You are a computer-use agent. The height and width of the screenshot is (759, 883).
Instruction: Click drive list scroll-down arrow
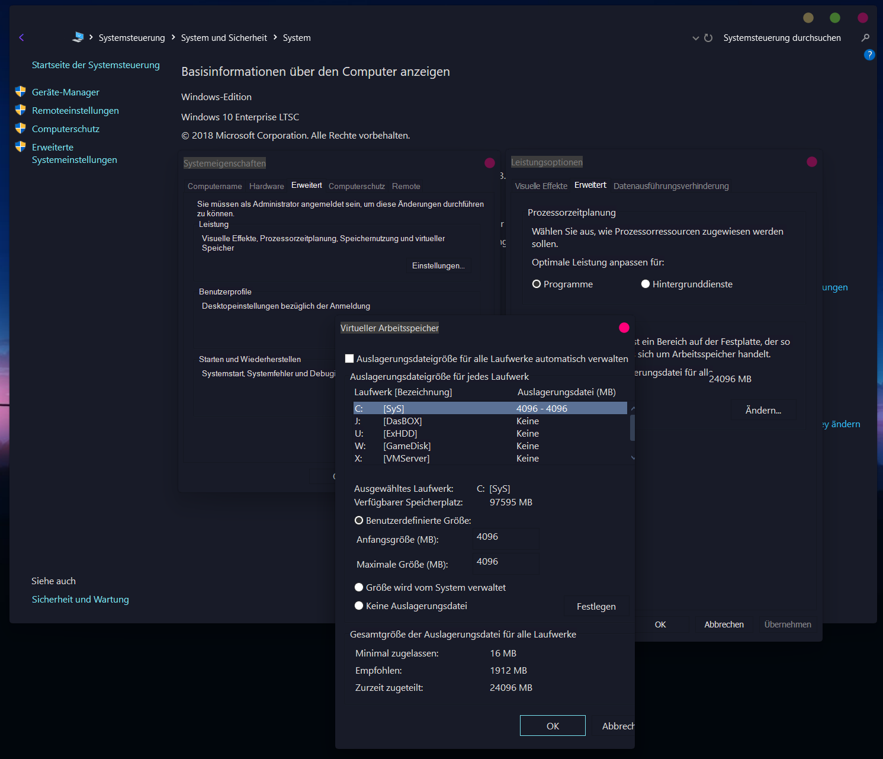632,458
